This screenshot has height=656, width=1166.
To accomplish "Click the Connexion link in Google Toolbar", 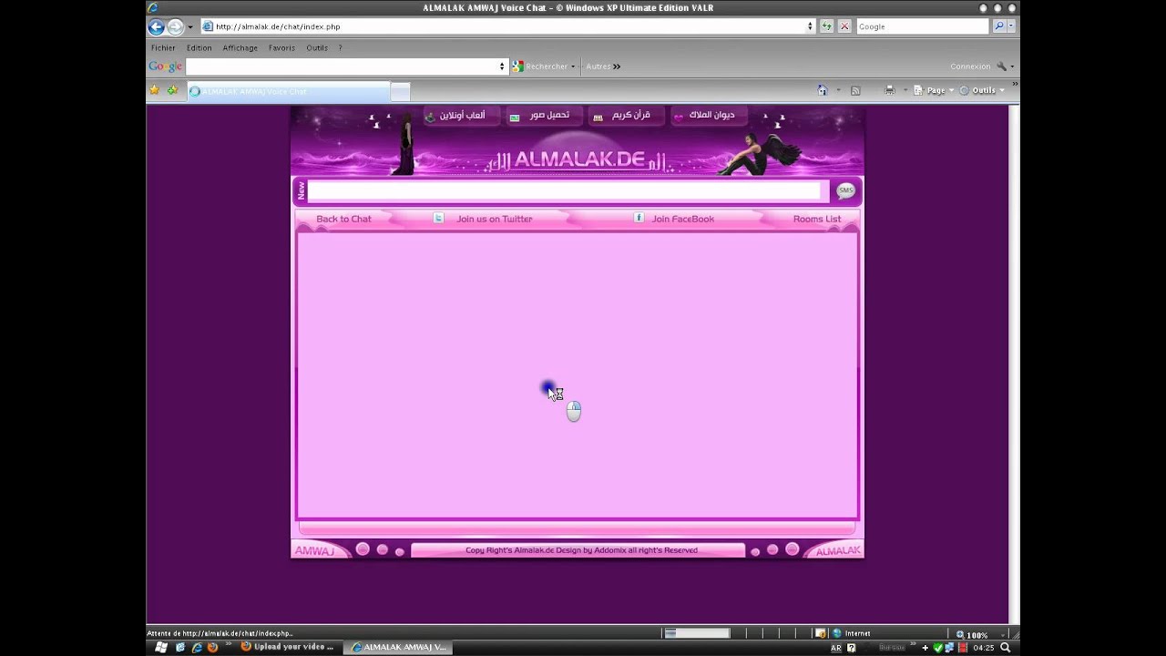I will click(x=970, y=66).
